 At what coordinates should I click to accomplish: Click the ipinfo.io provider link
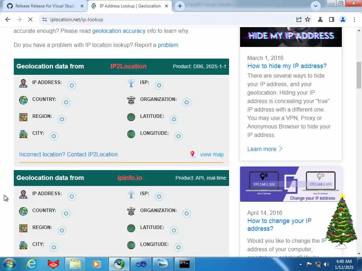point(130,178)
